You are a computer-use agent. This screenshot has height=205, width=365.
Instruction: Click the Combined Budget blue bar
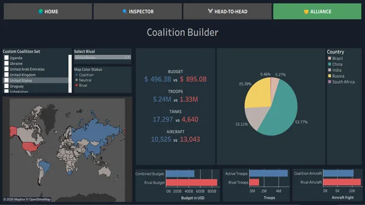click(x=180, y=174)
